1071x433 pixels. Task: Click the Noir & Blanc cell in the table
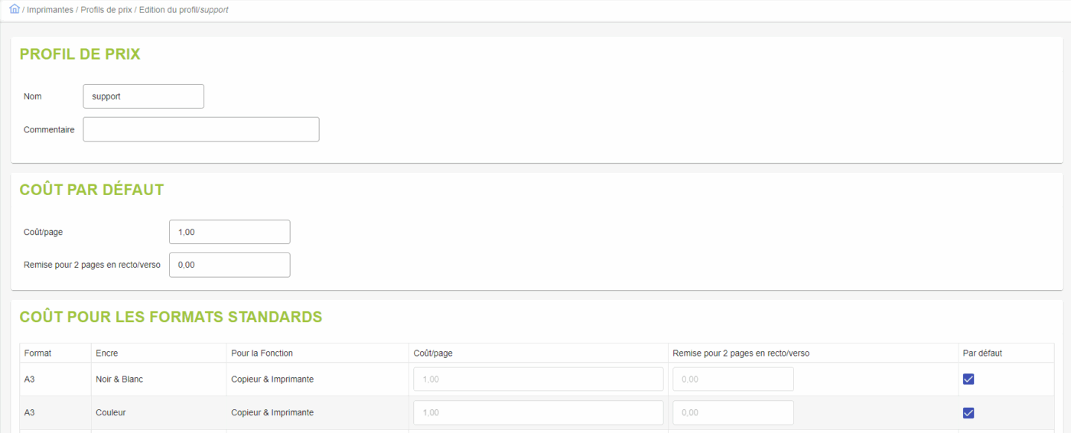coord(119,379)
